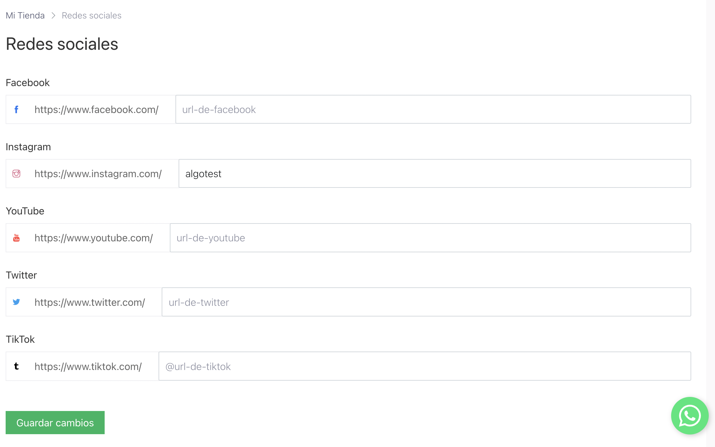Click the https://www.twitter.com/ prefix label
Image resolution: width=715 pixels, height=447 pixels.
(90, 302)
